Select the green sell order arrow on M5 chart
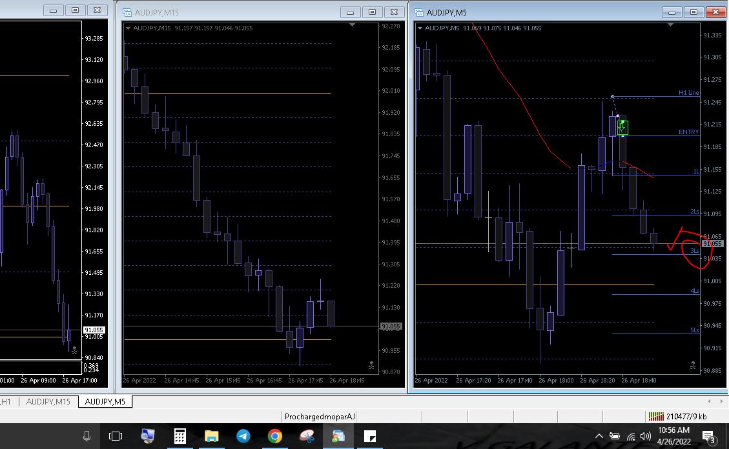The image size is (729, 449). [622, 127]
